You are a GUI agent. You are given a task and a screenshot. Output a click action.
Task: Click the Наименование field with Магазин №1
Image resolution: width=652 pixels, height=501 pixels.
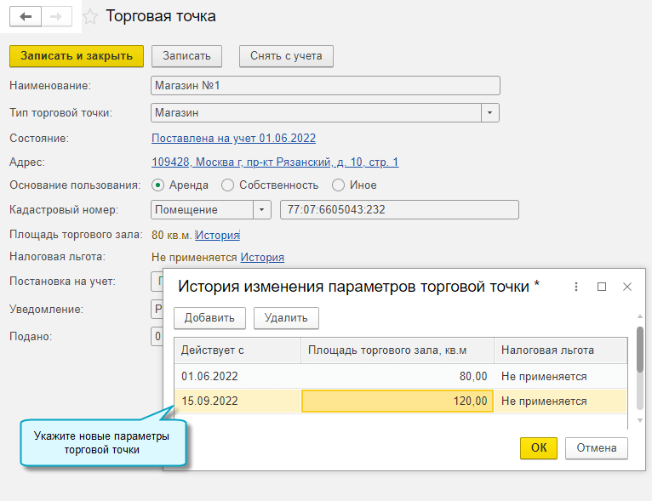(x=325, y=86)
